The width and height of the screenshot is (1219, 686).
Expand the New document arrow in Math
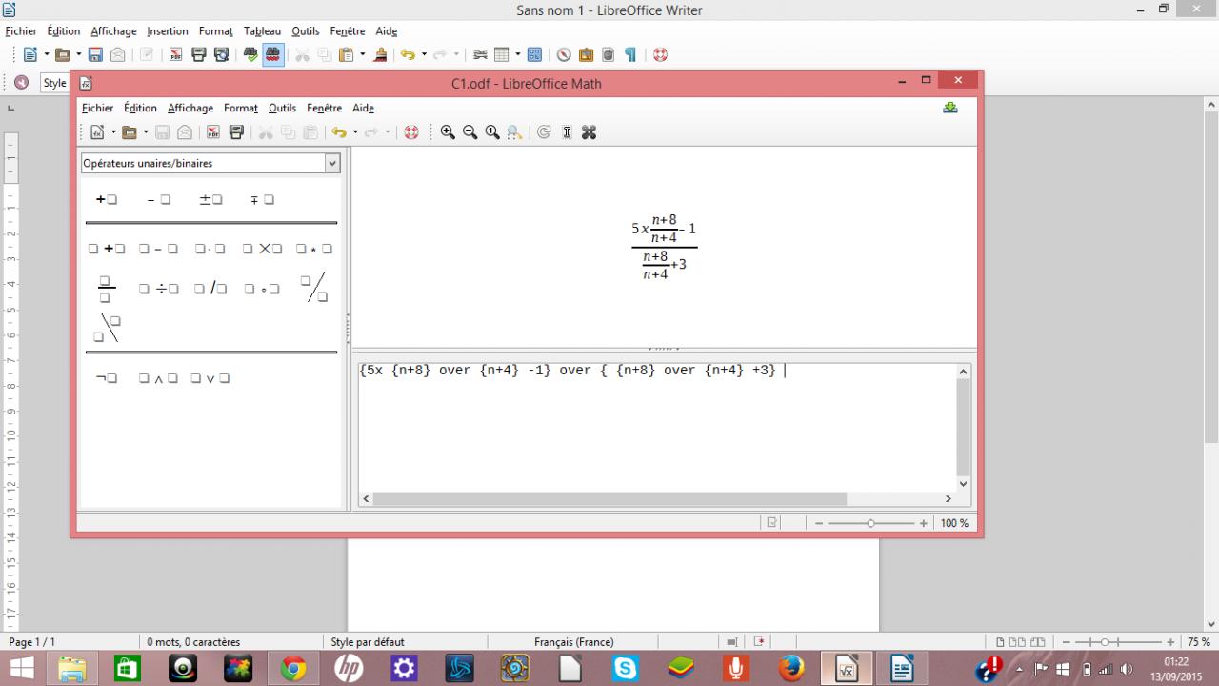click(x=113, y=132)
